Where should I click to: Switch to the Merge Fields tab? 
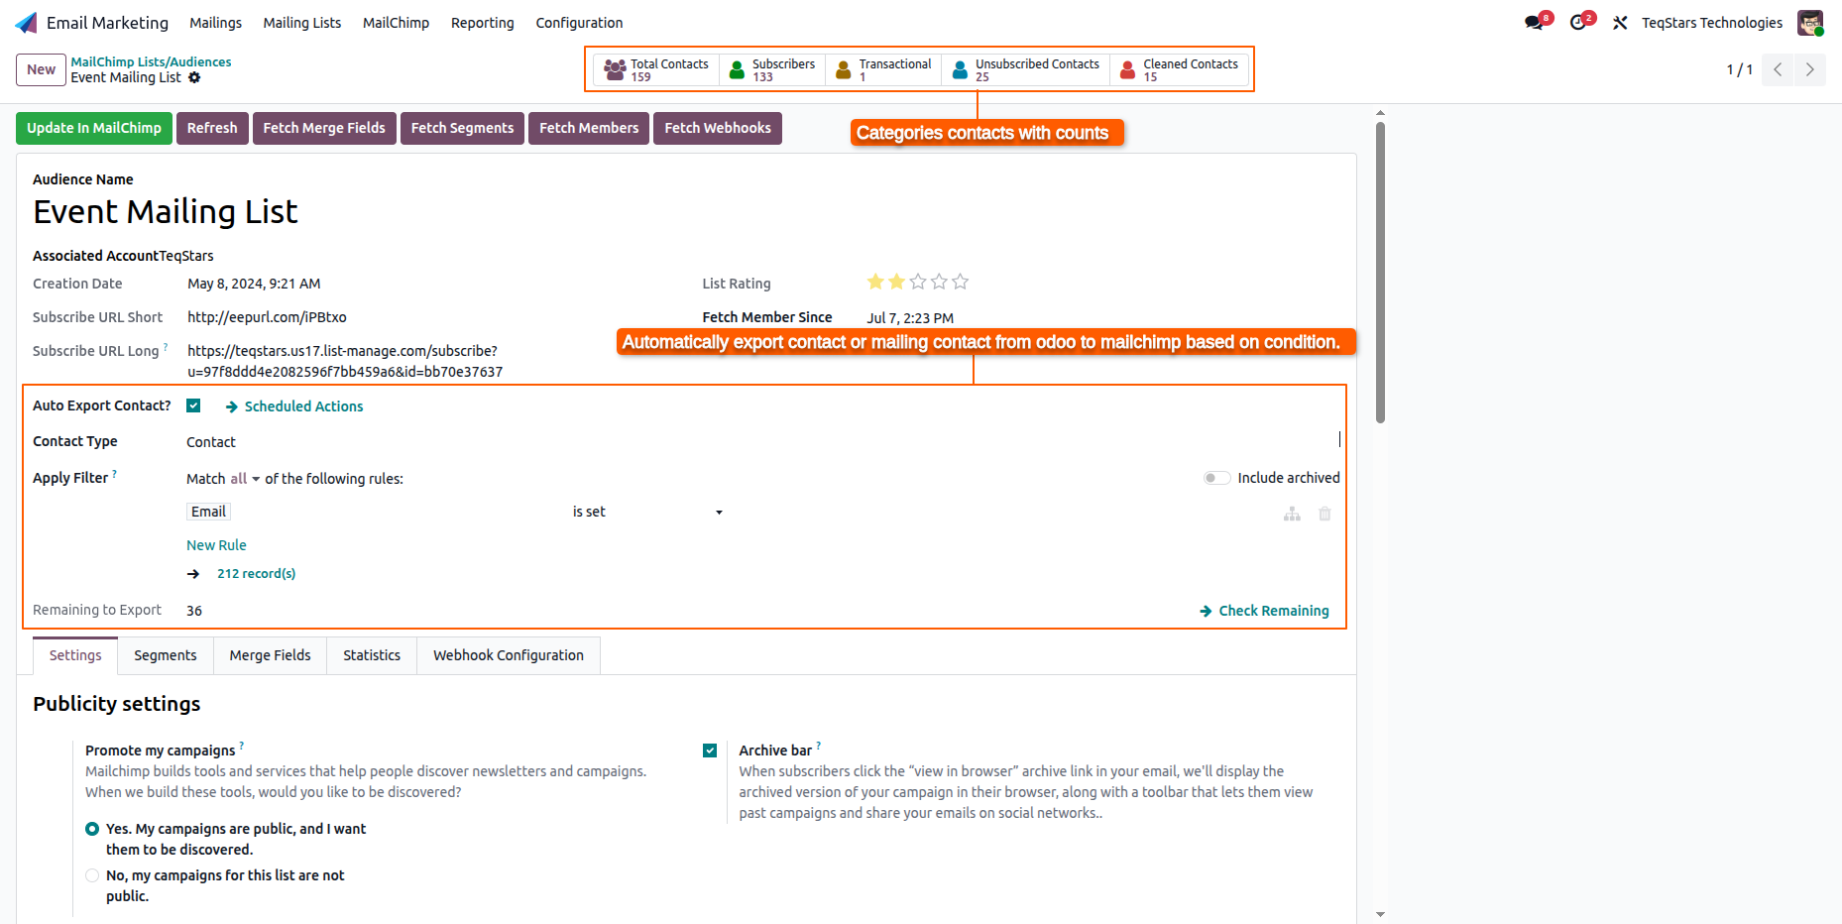(x=271, y=655)
